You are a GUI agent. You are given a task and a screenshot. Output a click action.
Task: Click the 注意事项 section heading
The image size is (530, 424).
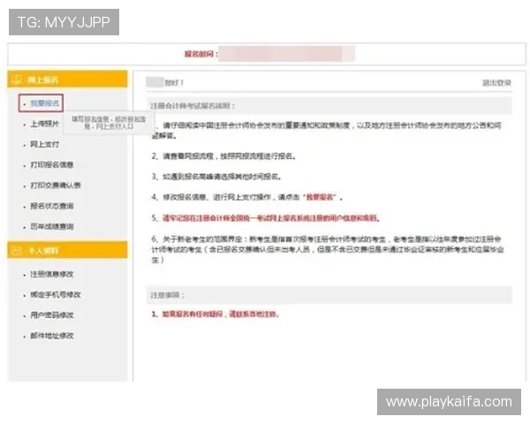167,295
